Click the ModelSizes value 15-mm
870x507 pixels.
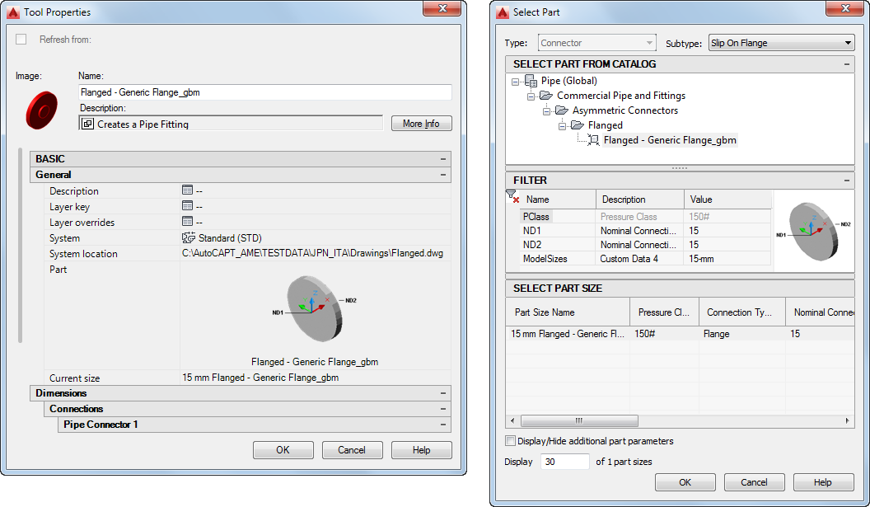tap(727, 259)
